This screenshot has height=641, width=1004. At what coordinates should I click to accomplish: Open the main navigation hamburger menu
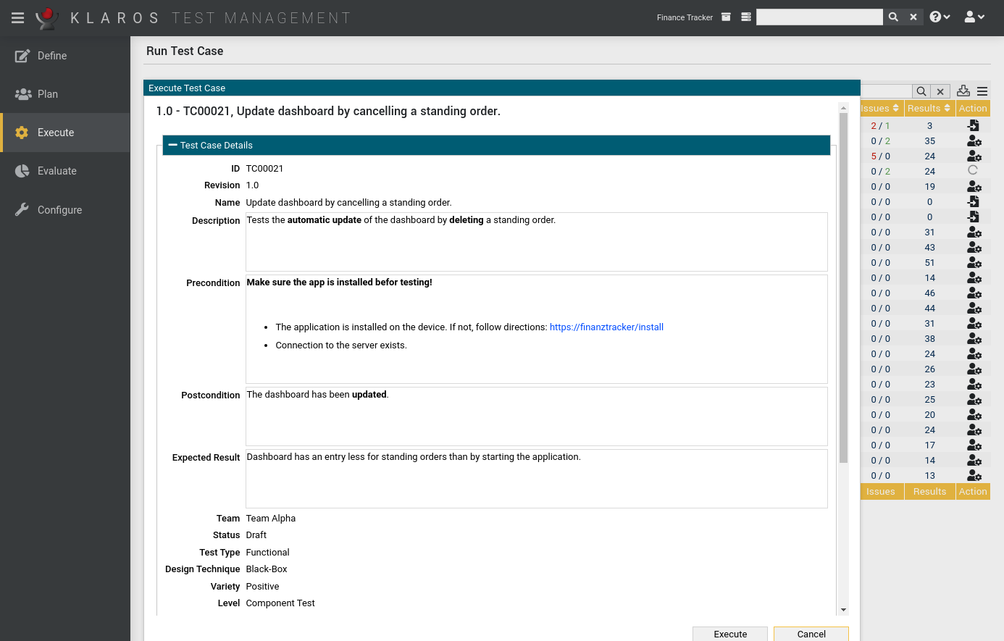tap(17, 17)
